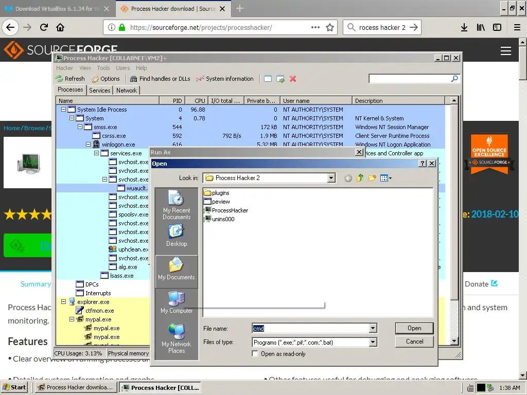Click the Help question mark in Open dialog
Viewport: 527px width, 395px height.
423,164
